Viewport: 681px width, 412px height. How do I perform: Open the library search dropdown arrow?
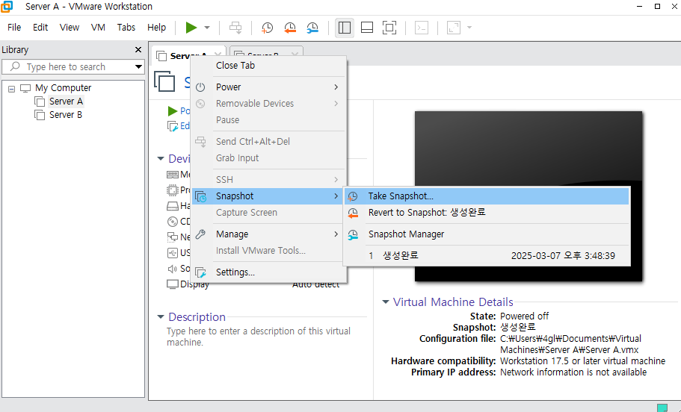pyautogui.click(x=138, y=66)
